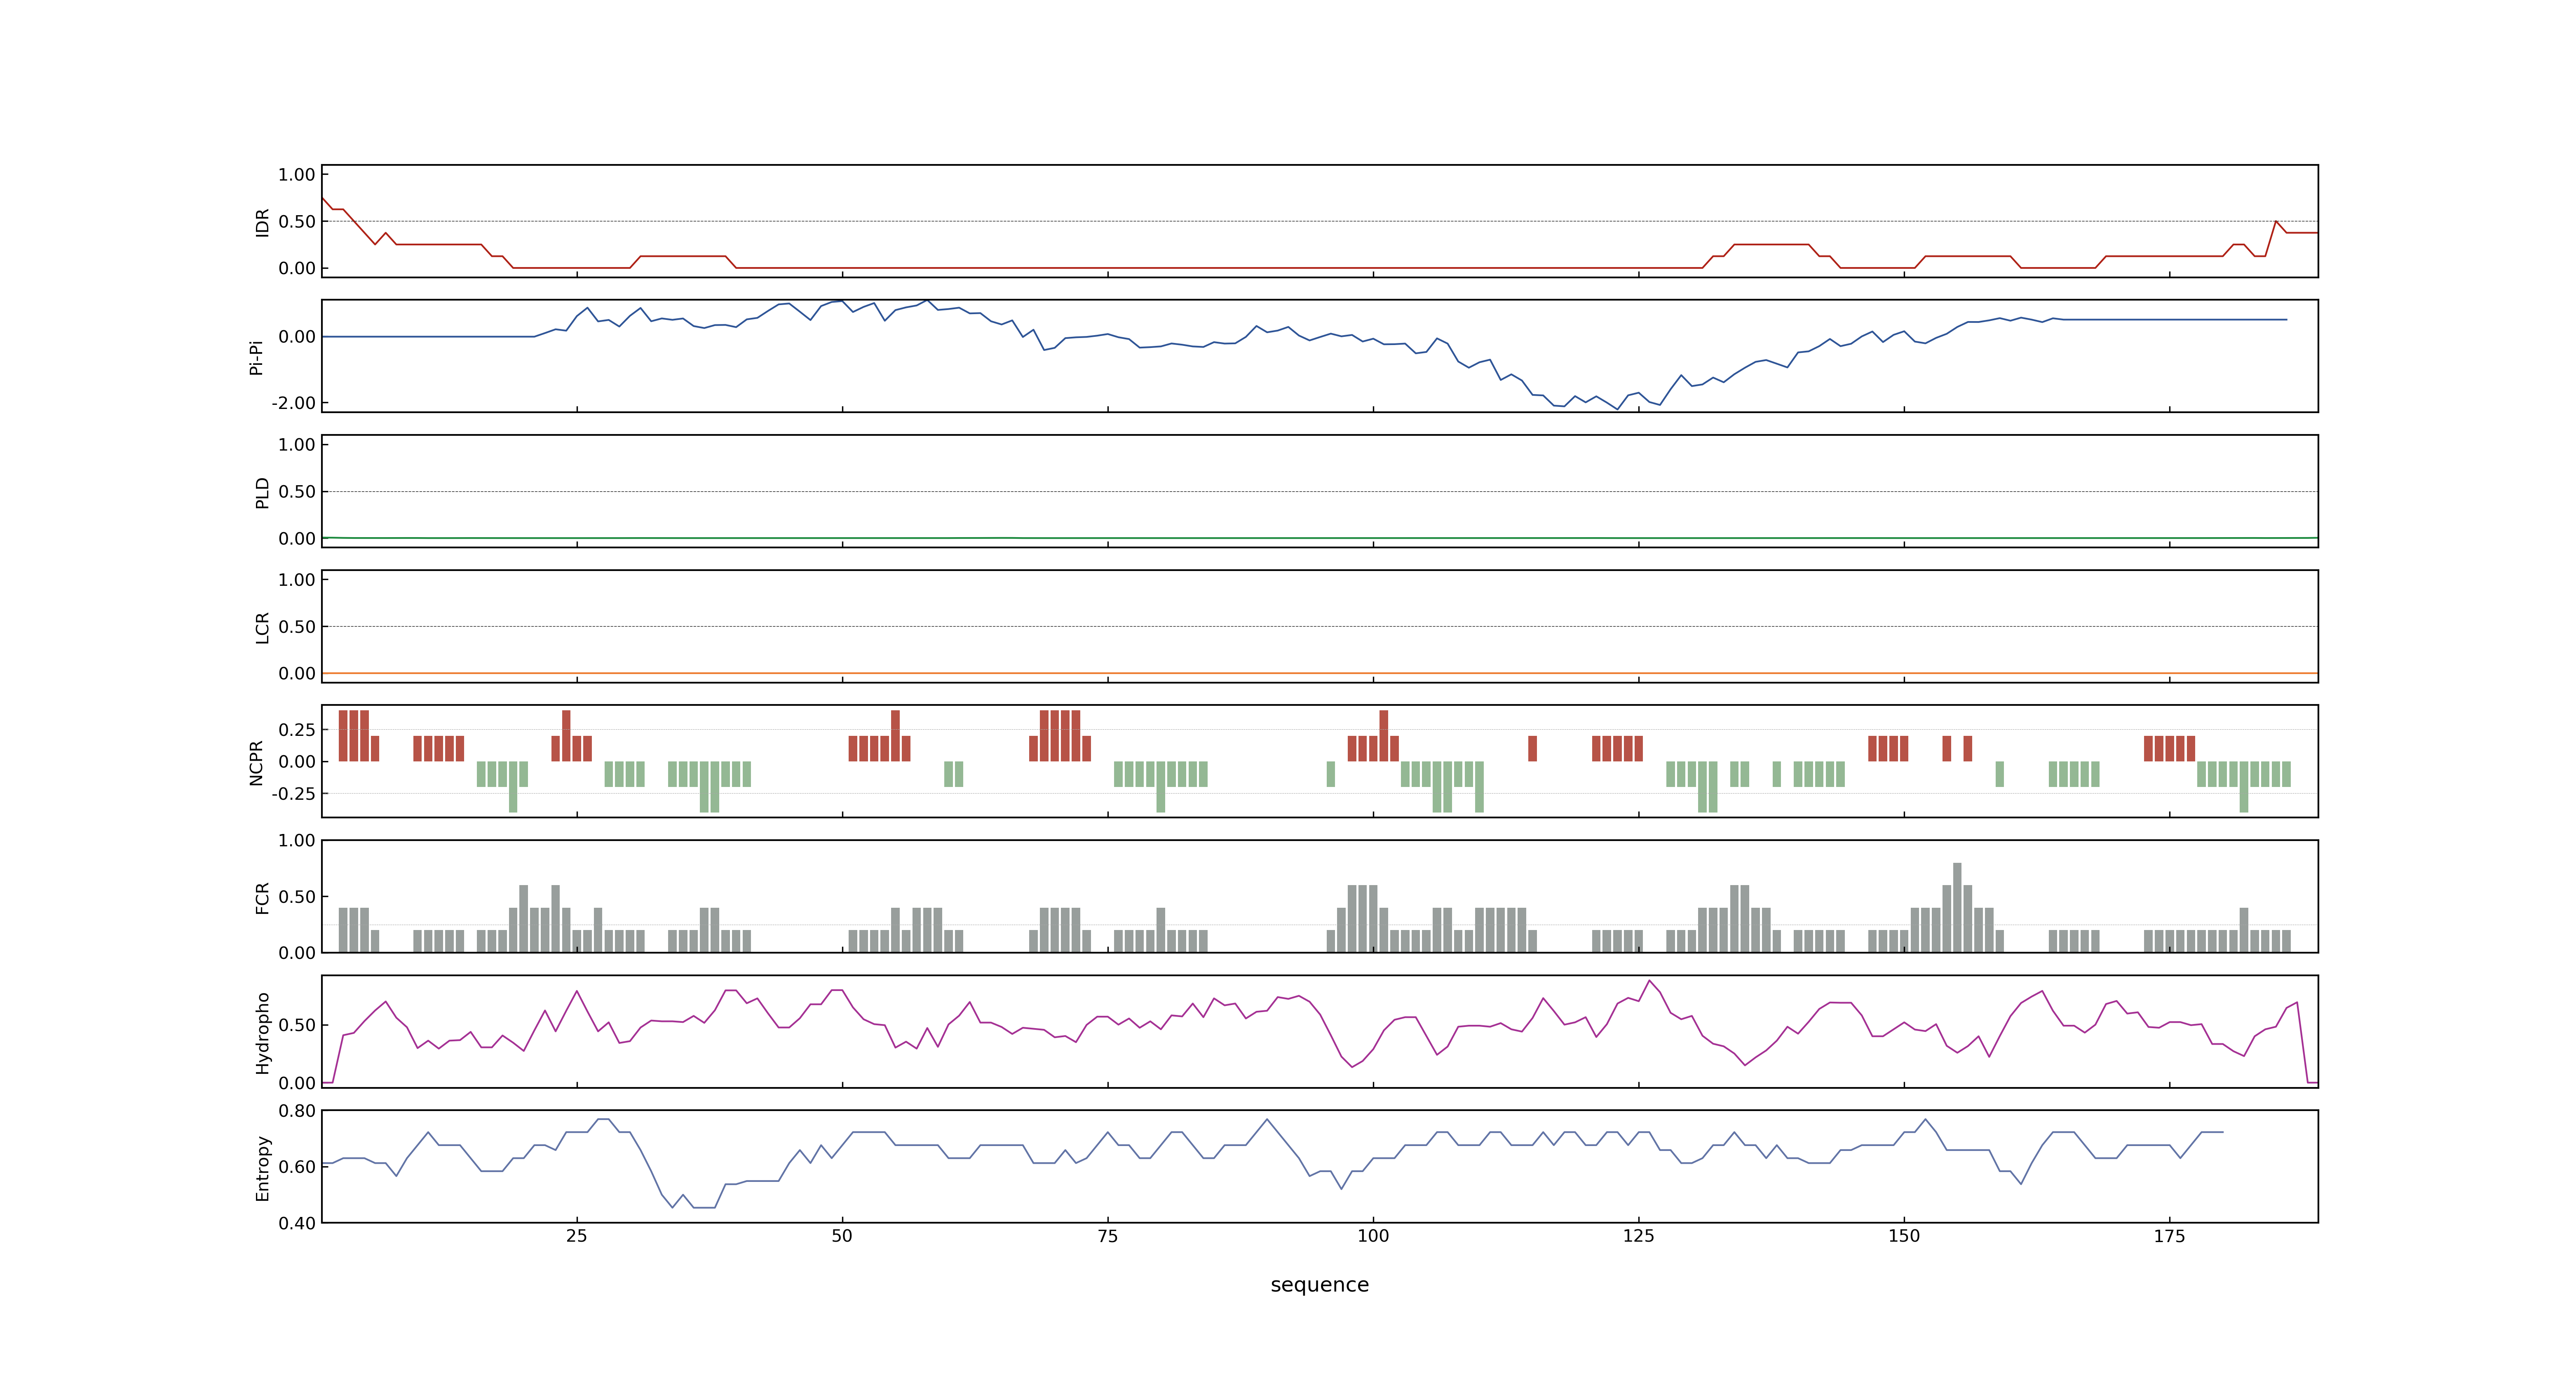Viewport: 2576px width, 1374px height.
Task: Click the LCR axis label
Action: coord(262,627)
